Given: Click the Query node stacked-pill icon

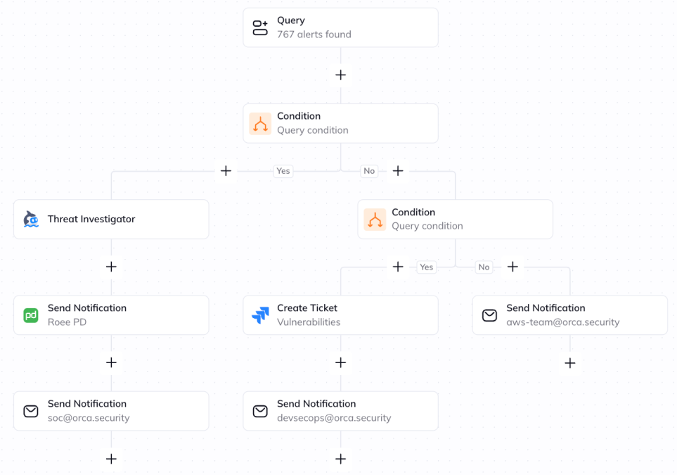Looking at the screenshot, I should [x=260, y=27].
